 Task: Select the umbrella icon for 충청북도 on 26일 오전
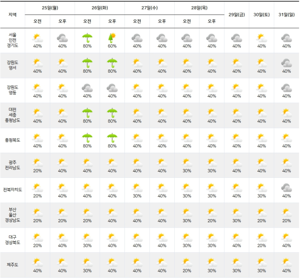click(x=87, y=138)
